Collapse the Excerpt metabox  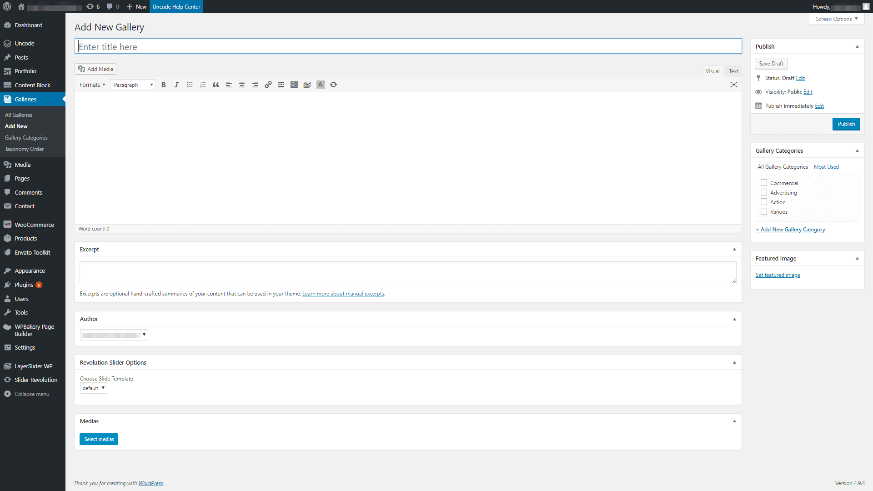tap(734, 249)
